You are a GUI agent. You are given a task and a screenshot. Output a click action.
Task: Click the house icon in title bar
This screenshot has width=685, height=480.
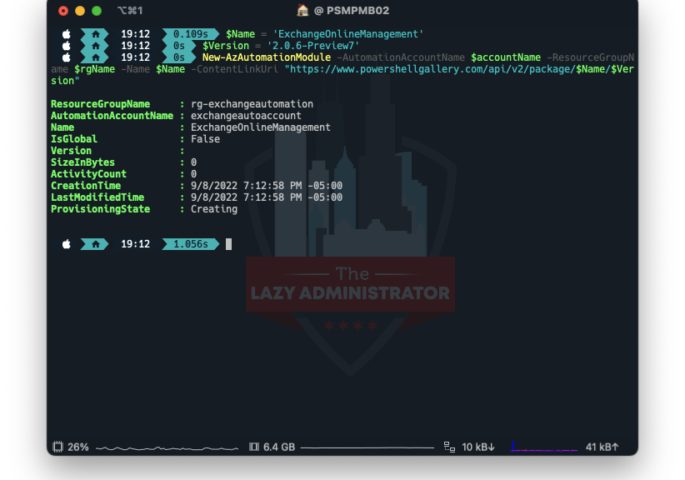(302, 11)
